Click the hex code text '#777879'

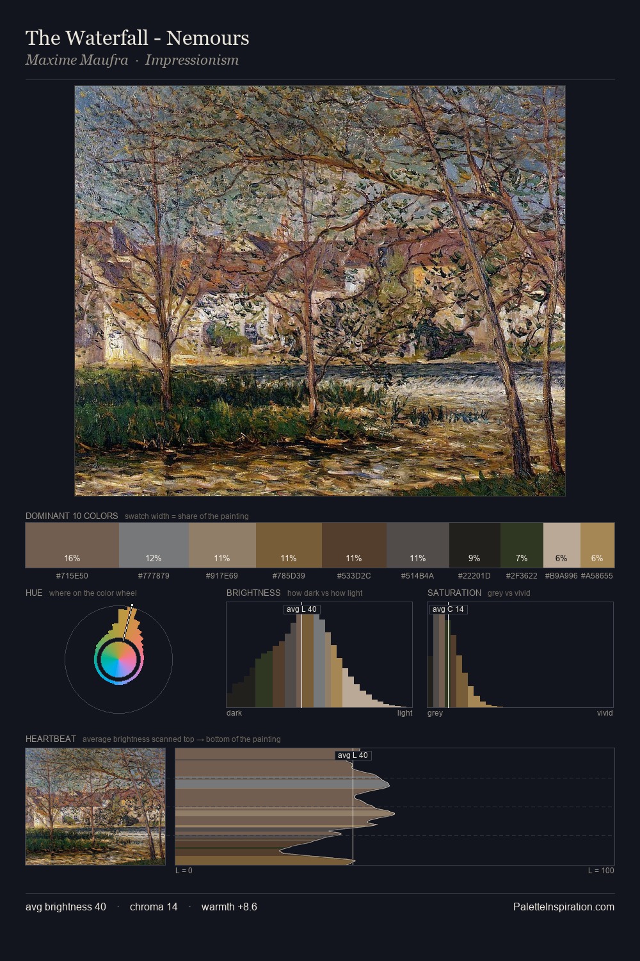tap(154, 576)
